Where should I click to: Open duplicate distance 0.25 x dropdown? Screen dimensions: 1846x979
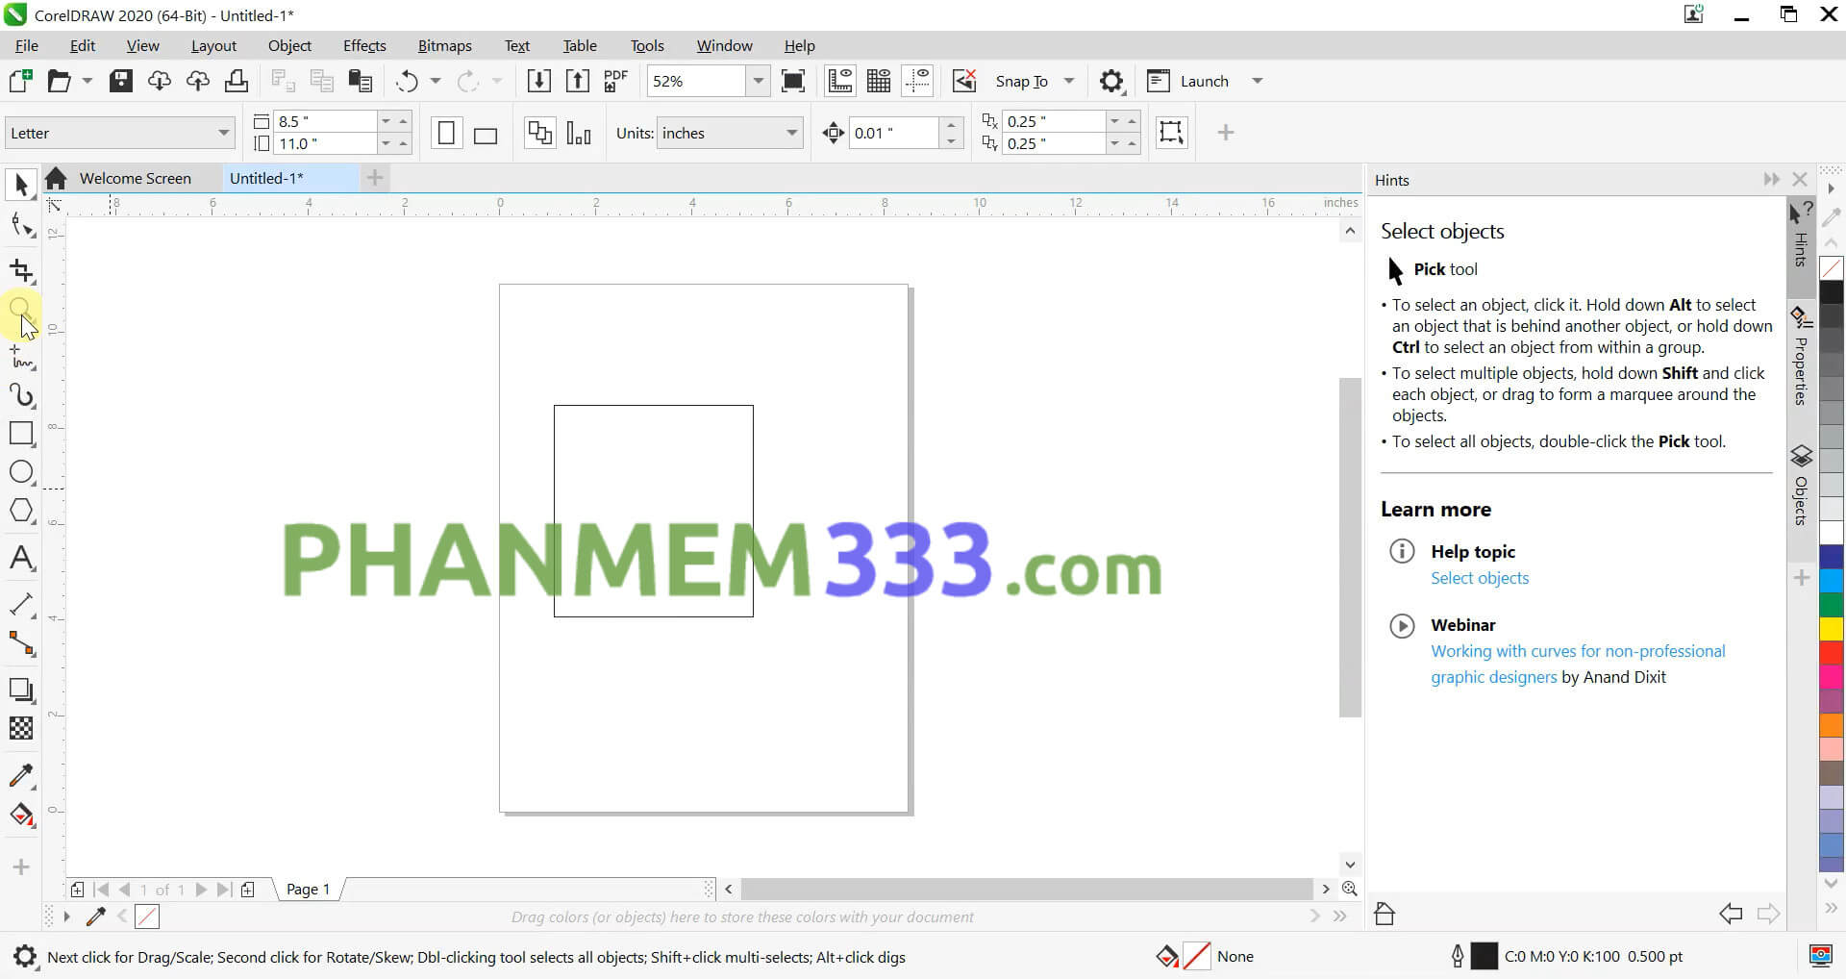[x=1114, y=121]
